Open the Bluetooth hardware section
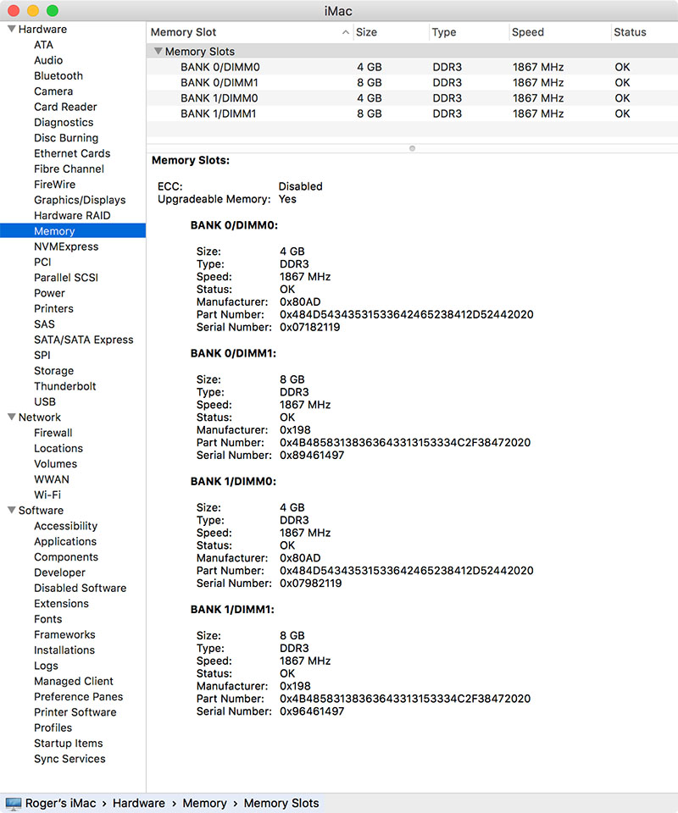678x813 pixels. coord(58,75)
